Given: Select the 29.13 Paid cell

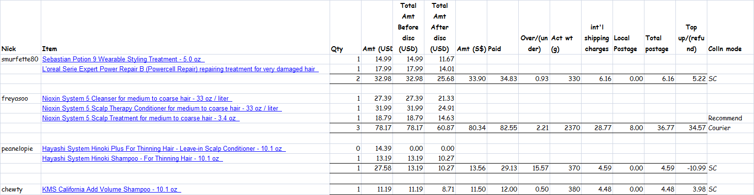Looking at the screenshot, I should pos(503,168).
